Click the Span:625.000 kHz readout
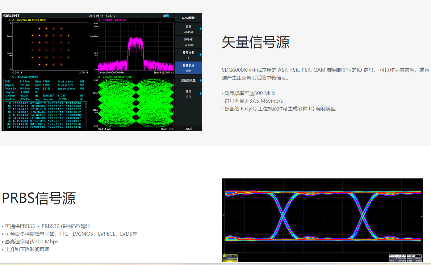Screen dimensions: 431x265 tap(164, 73)
